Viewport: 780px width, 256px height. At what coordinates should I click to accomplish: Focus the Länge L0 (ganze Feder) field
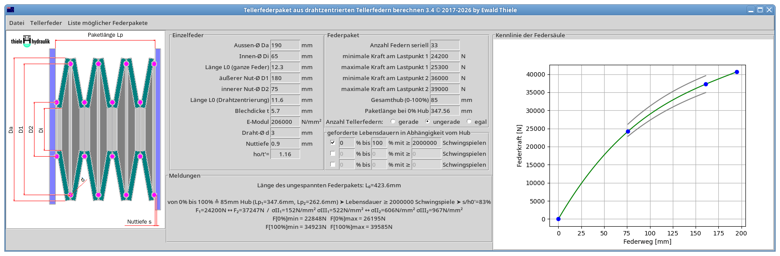[x=285, y=67]
